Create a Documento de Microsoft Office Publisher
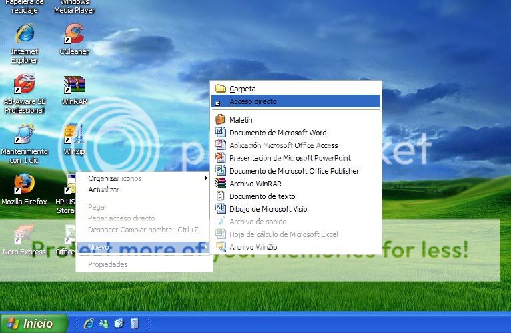This screenshot has width=511, height=333. pos(296,171)
